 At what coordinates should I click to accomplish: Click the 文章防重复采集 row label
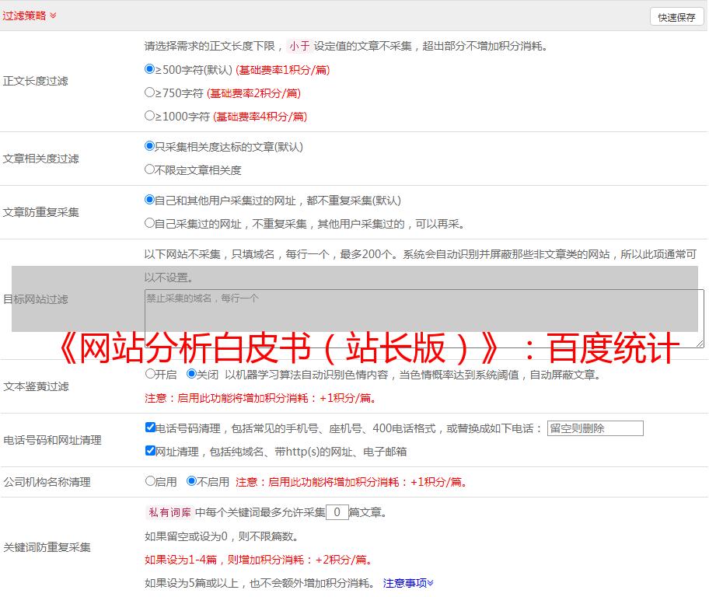[41, 212]
